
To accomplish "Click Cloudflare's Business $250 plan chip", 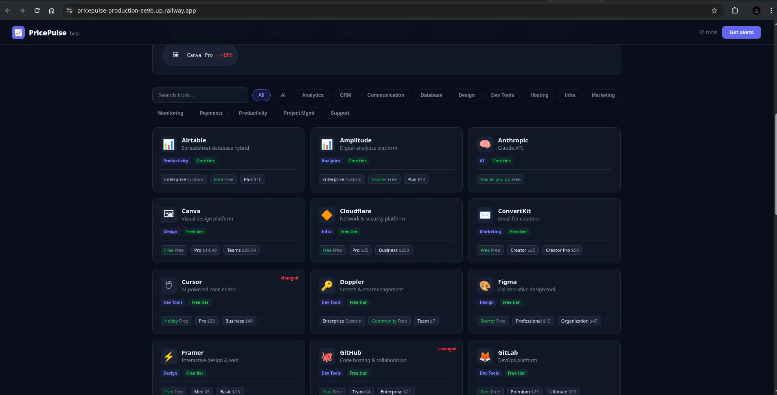I will 394,250.
